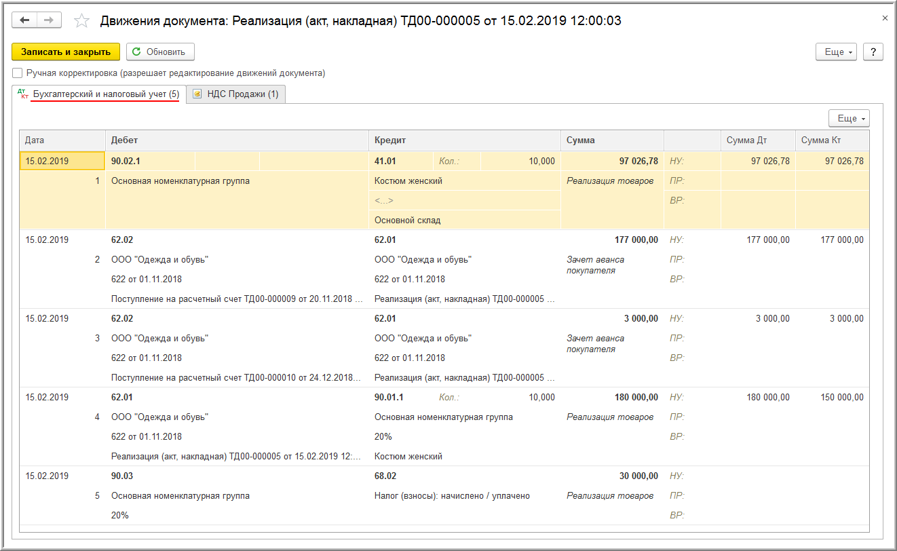This screenshot has width=897, height=551.
Task: Click the 'Сумма Кт' column header
Action: (833, 140)
